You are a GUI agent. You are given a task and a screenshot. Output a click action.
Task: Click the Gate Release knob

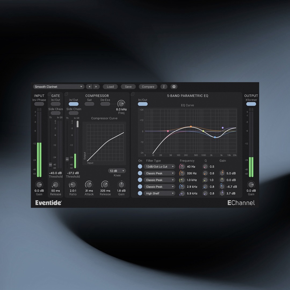pos(55,185)
